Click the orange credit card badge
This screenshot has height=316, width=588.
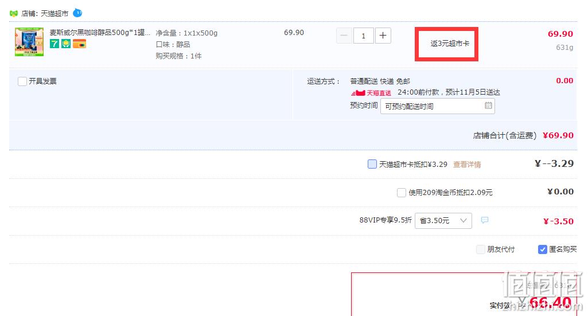(79, 44)
